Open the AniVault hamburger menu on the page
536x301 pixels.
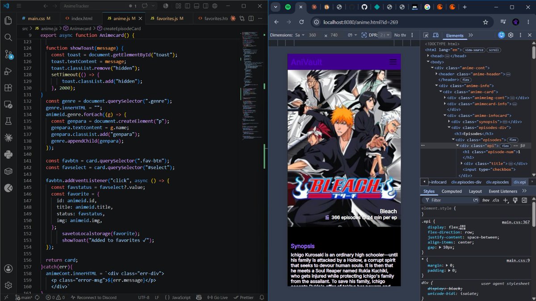pos(393,62)
